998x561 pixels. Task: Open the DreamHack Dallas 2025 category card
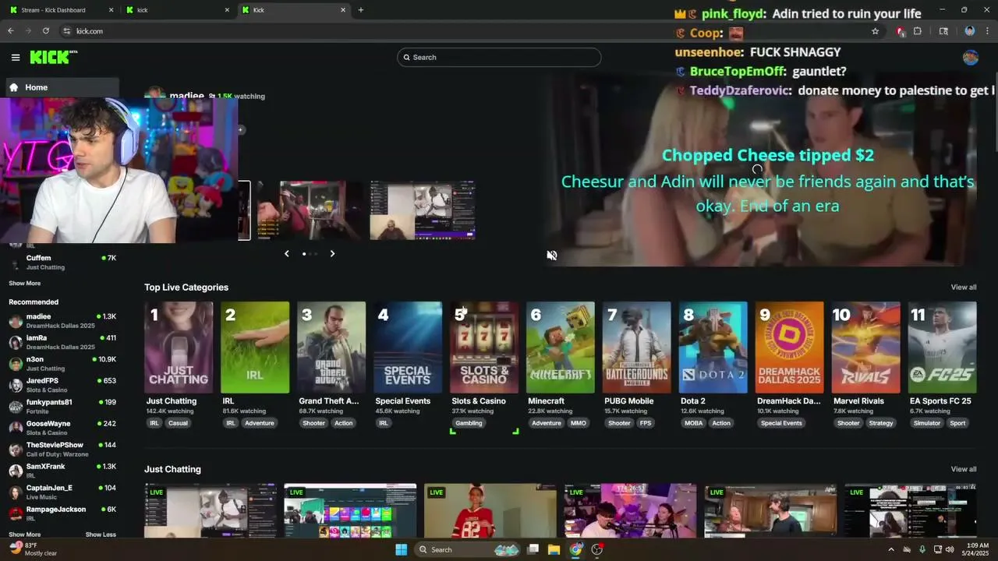coord(790,348)
